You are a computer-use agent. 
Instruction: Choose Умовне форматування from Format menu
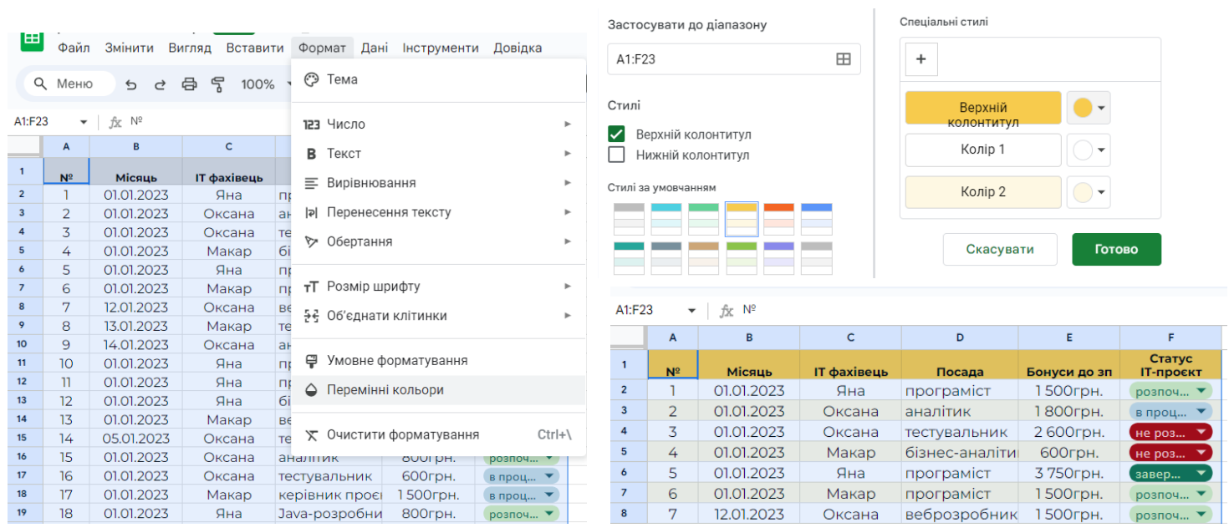pyautogui.click(x=396, y=361)
